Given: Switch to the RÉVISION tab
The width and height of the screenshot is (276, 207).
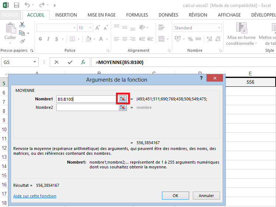Looking at the screenshot, I should click(x=198, y=15).
